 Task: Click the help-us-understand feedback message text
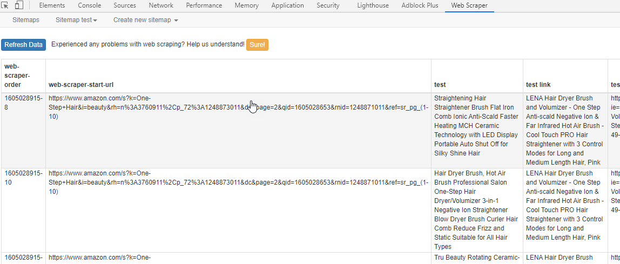point(148,45)
